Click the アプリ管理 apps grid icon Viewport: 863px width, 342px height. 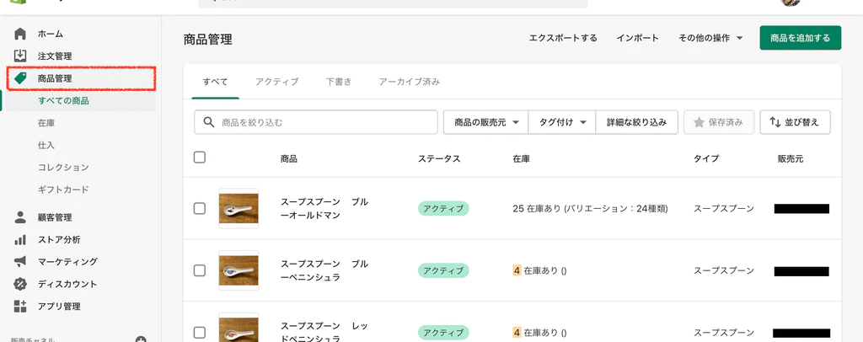(20, 307)
